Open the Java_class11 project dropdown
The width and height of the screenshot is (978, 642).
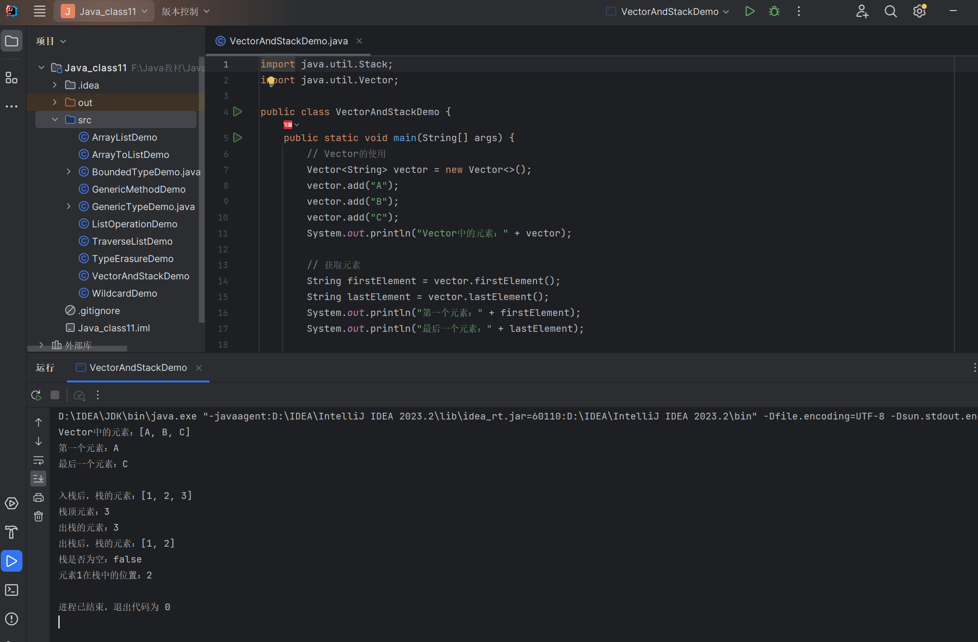point(104,11)
